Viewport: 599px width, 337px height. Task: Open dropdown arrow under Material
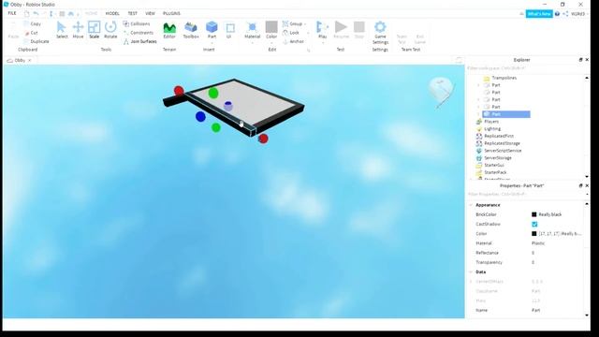(x=252, y=42)
